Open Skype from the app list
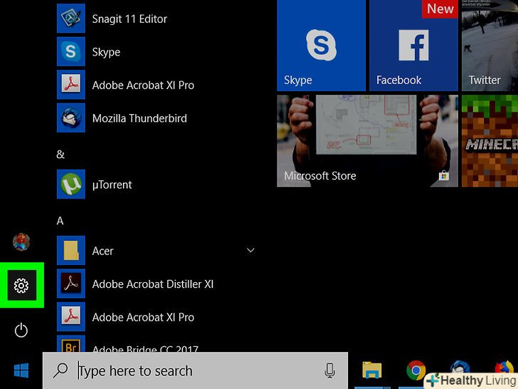Viewport: 518px width, 389px height. 105,52
